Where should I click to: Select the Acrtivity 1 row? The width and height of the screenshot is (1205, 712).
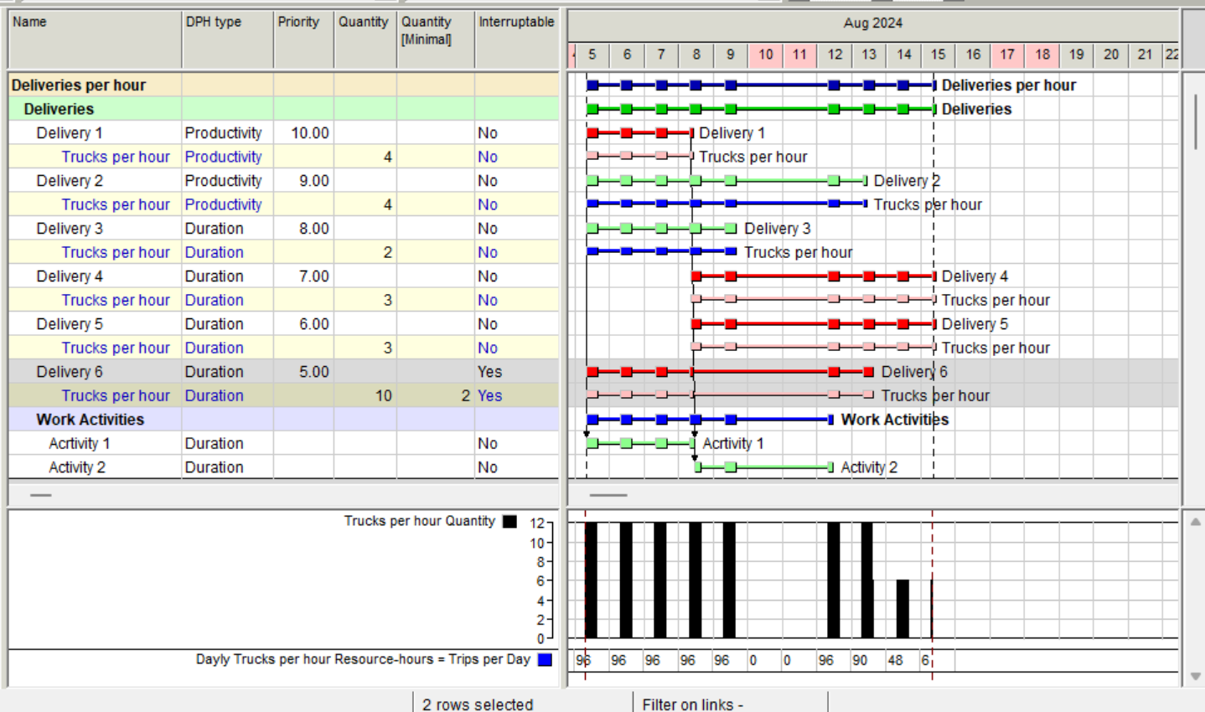pyautogui.click(x=283, y=443)
